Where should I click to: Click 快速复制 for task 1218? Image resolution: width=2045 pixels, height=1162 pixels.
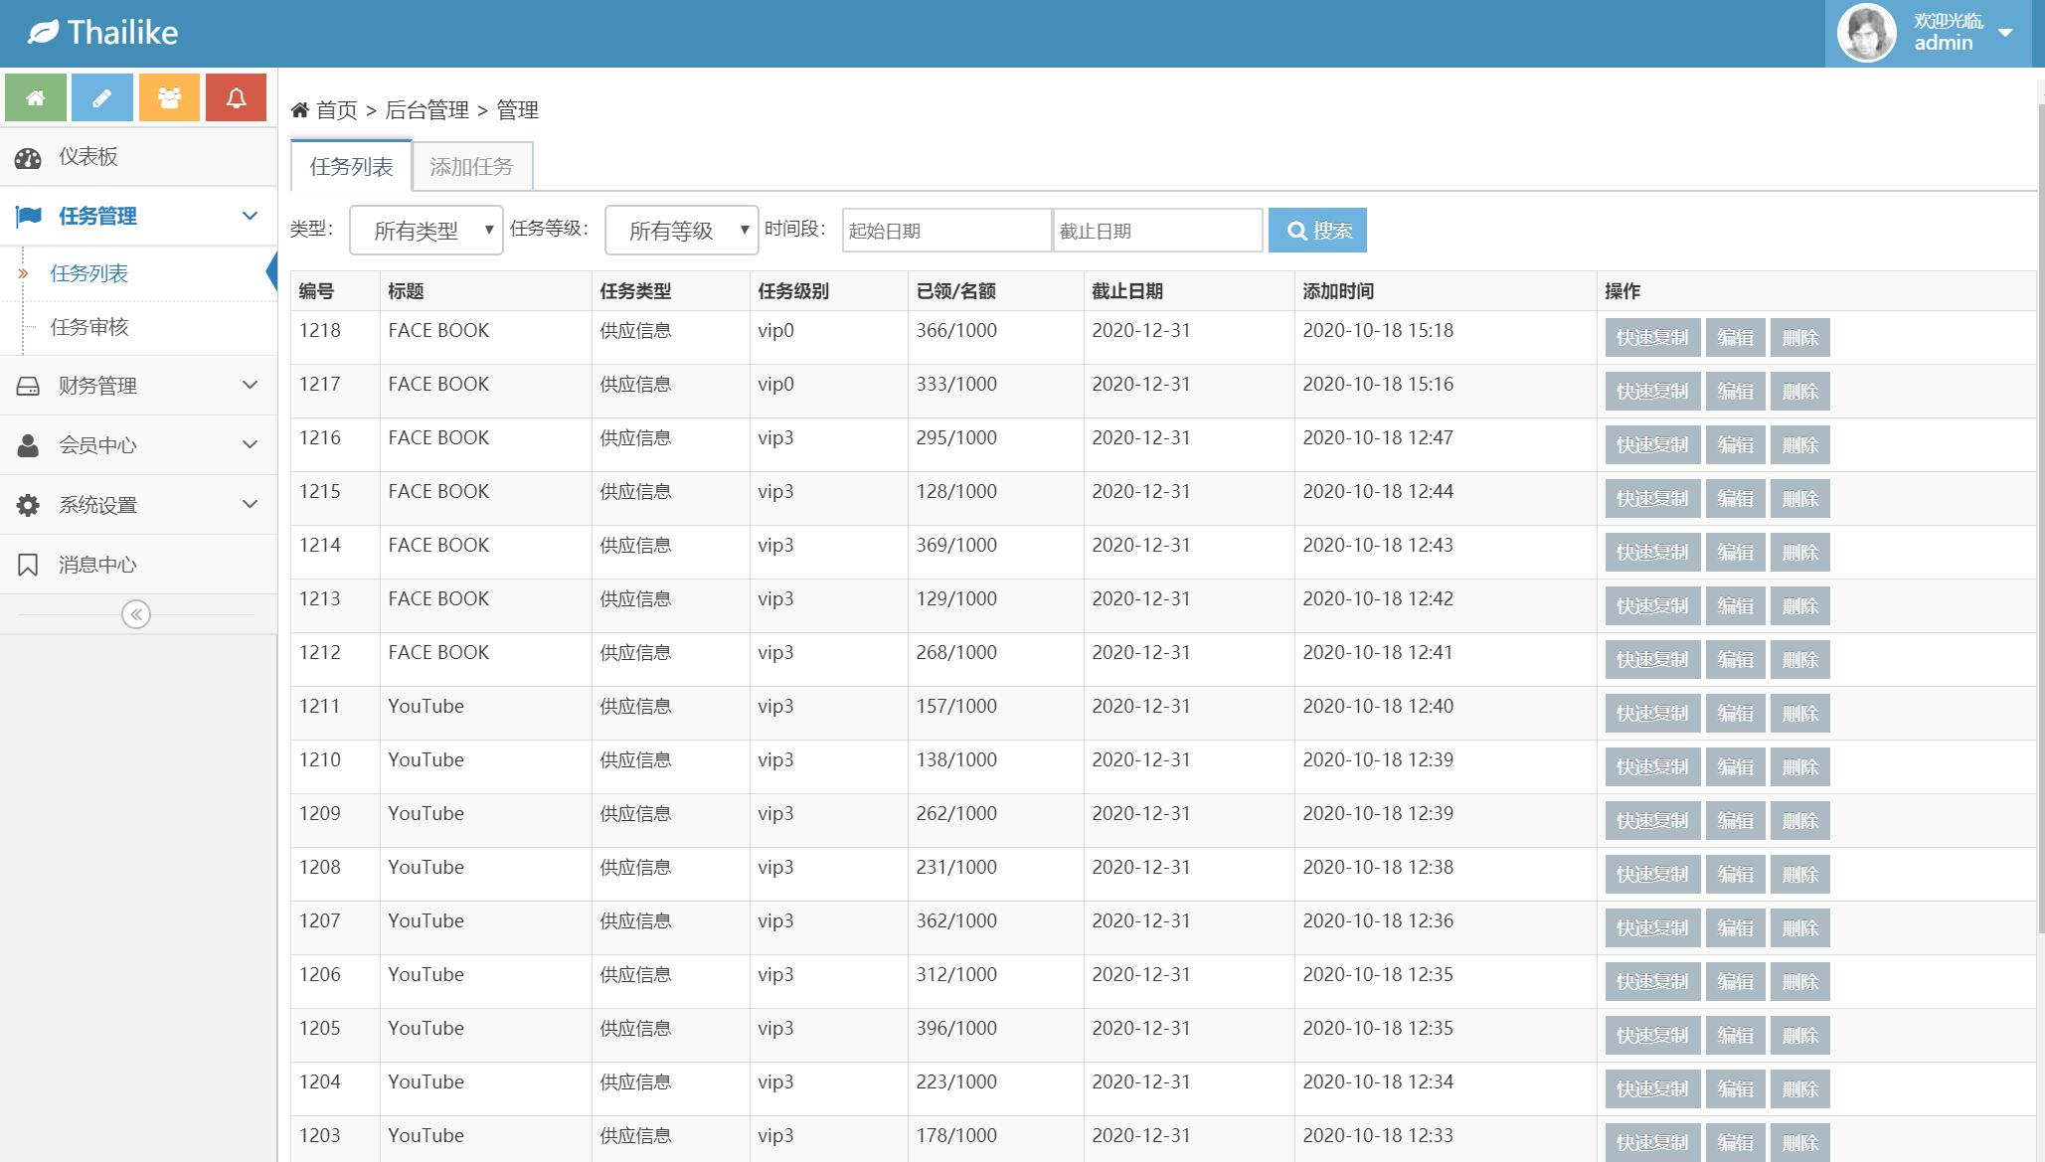coord(1651,338)
